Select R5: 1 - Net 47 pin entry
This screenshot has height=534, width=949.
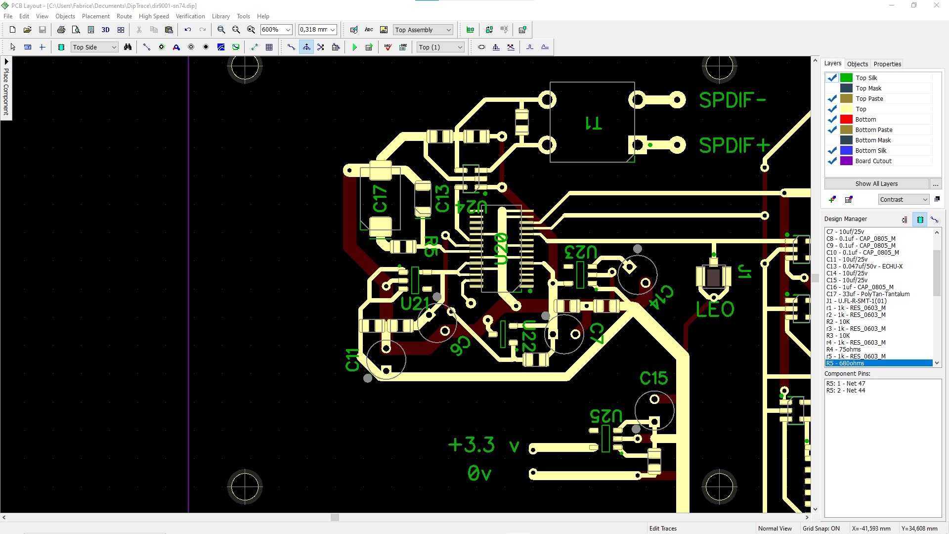[846, 383]
